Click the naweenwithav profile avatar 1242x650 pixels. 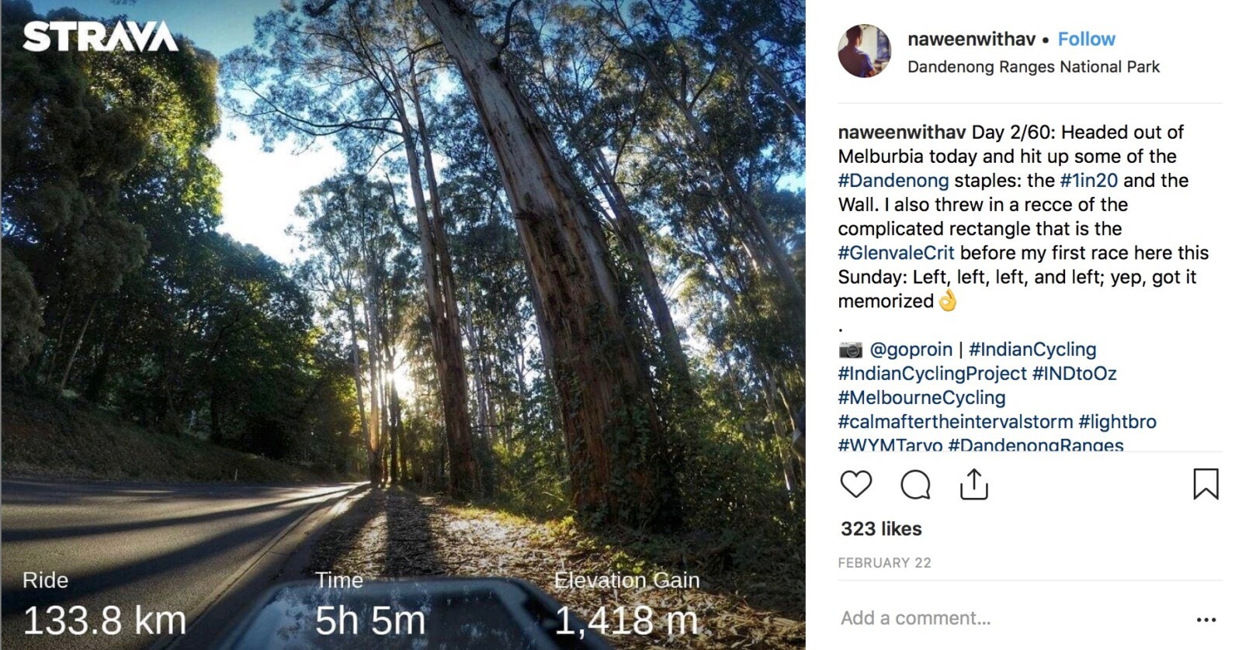pyautogui.click(x=865, y=51)
